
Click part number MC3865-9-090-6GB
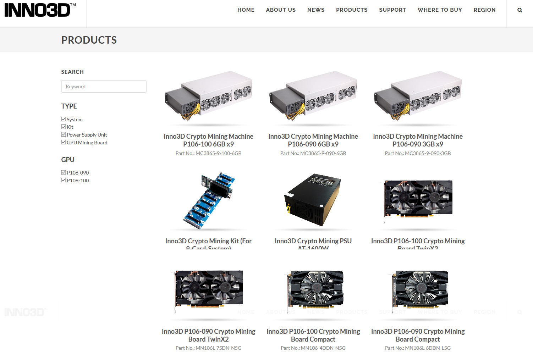point(313,153)
